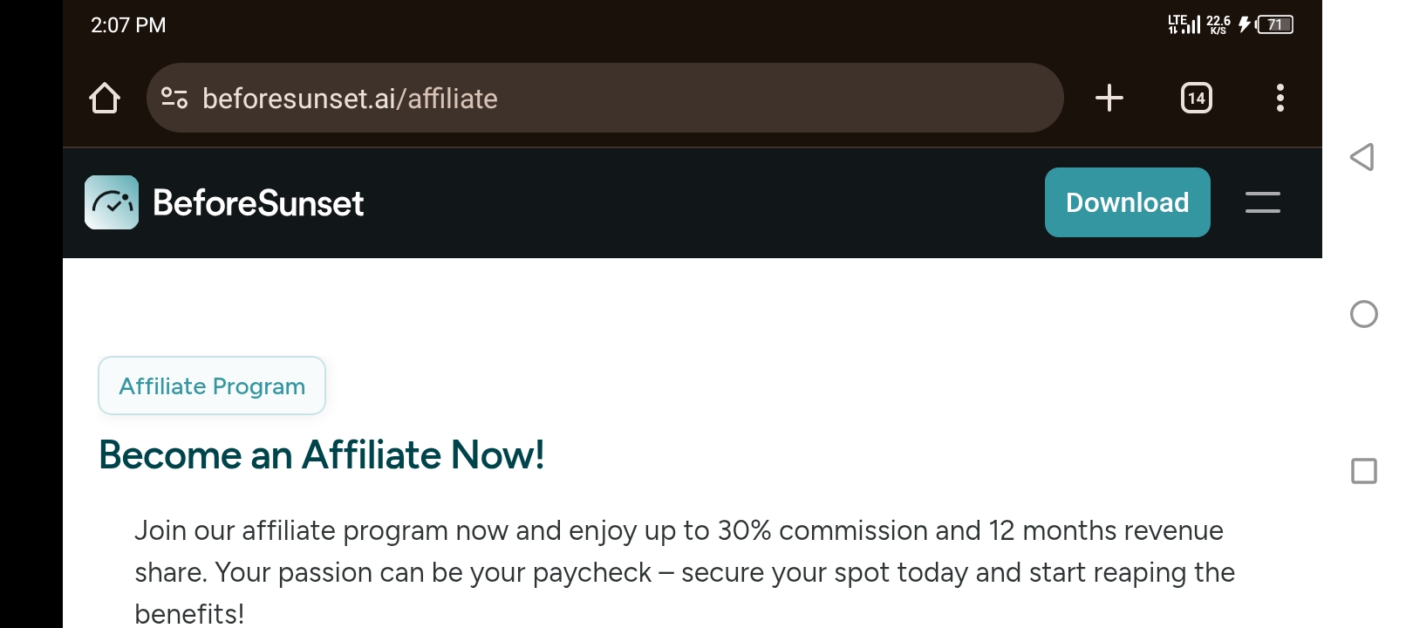1406x628 pixels.
Task: Click the Become an Affiliate Now heading
Action: click(x=321, y=454)
